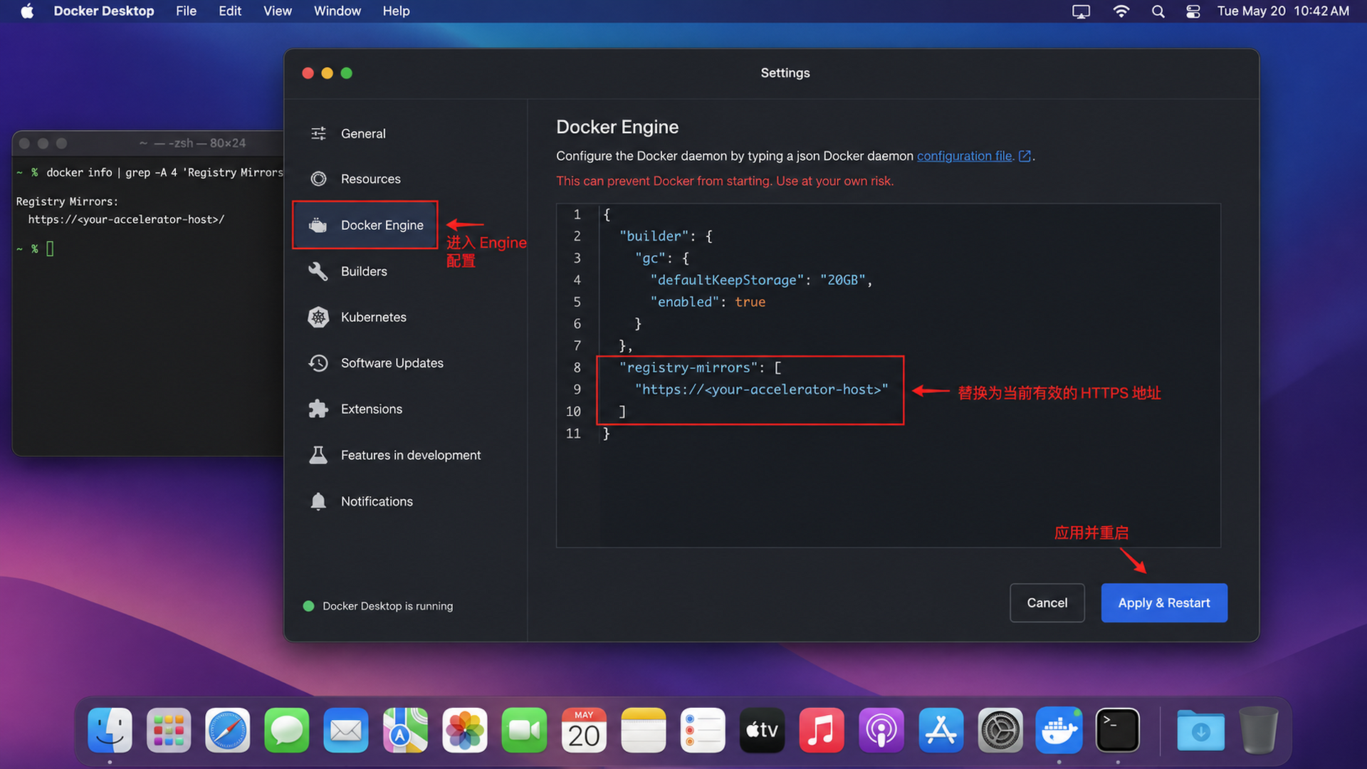Open the Edit menu in menu bar

[230, 11]
